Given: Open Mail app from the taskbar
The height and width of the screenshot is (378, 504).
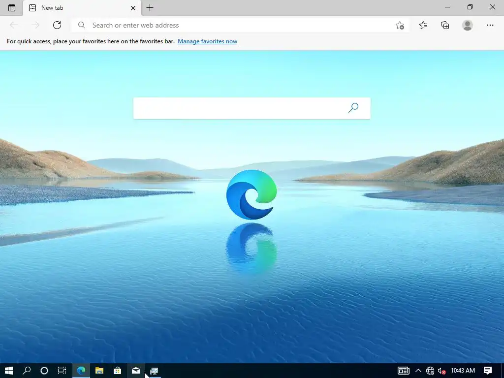Looking at the screenshot, I should pyautogui.click(x=136, y=371).
